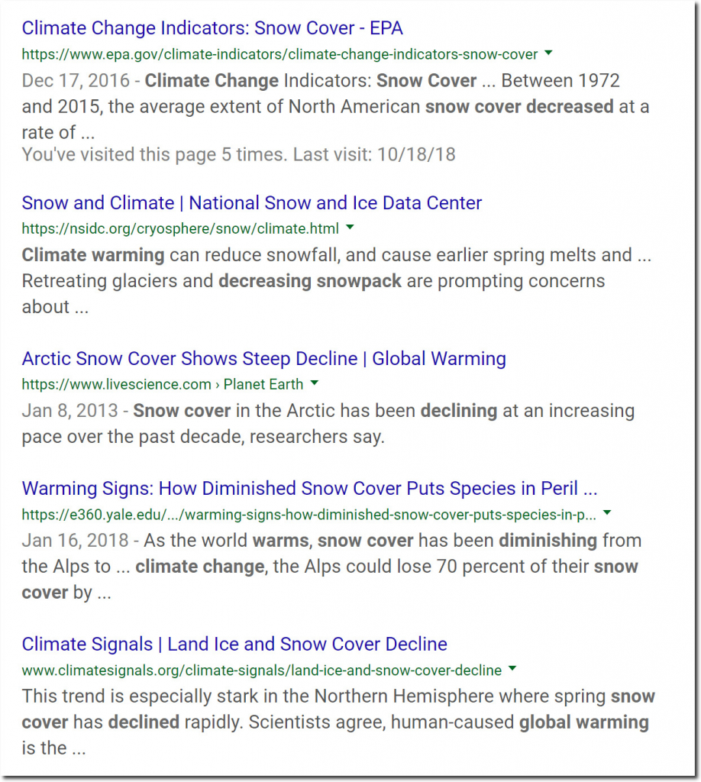Screen dimensions: 701x782
Task: Click the green e360.yale.edu warming-signs URL
Action: (309, 514)
